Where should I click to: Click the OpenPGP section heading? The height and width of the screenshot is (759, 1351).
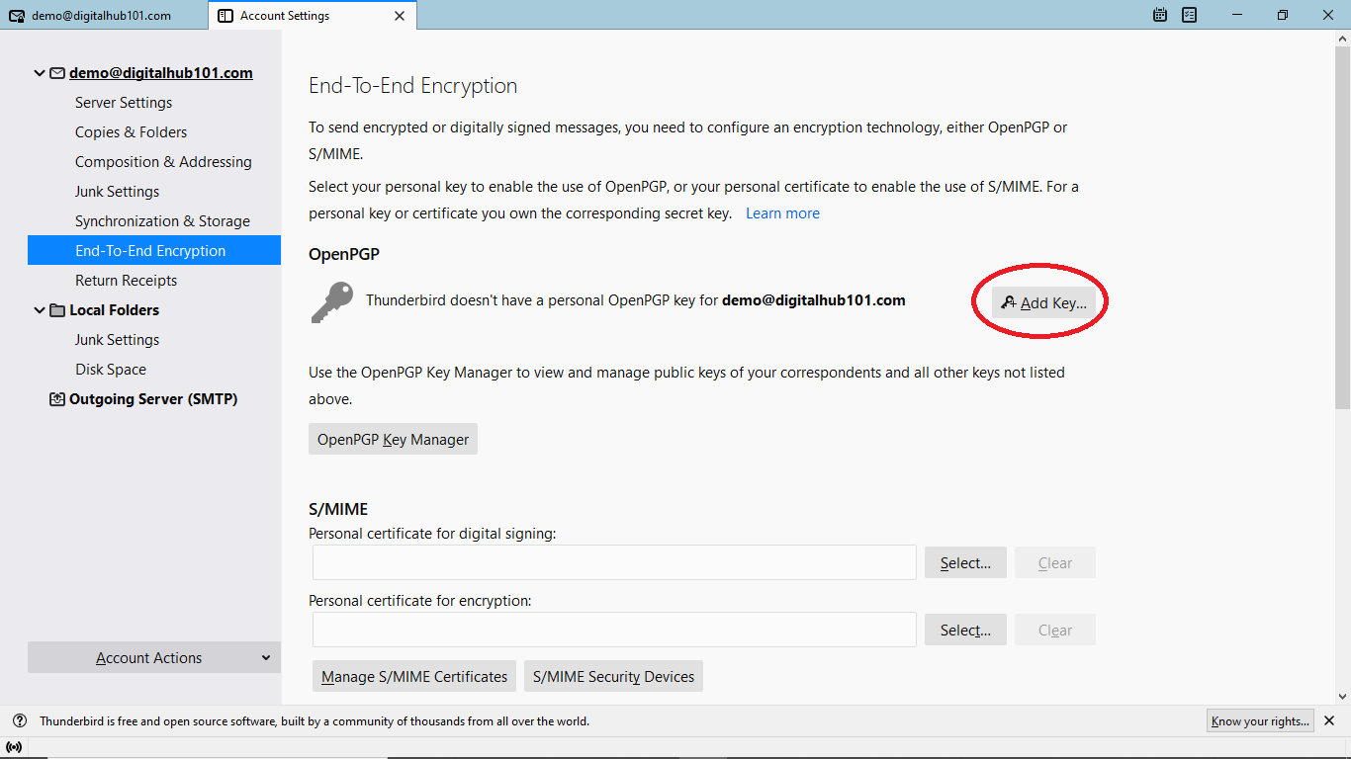coord(344,254)
